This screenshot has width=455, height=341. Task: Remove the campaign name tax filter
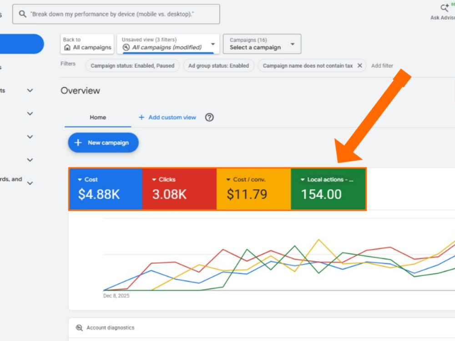359,65
